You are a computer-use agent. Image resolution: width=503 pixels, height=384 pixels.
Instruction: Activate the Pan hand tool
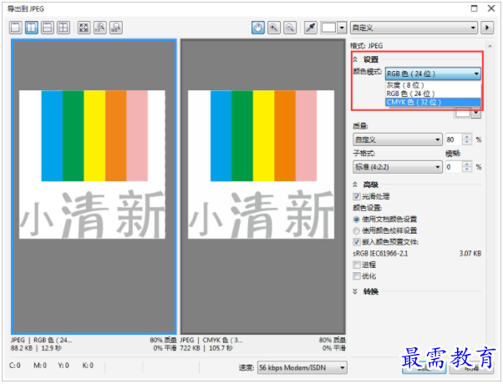pos(258,28)
